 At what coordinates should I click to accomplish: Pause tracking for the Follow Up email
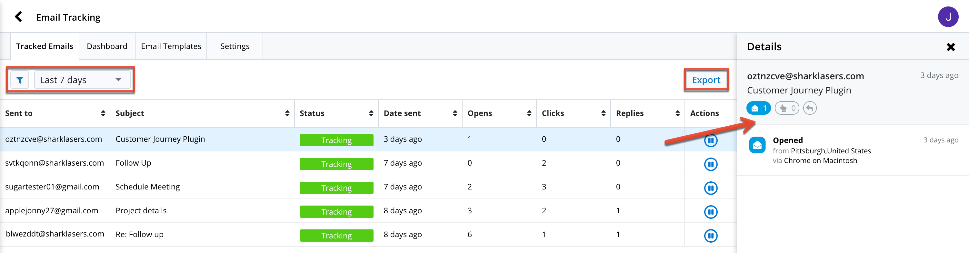[710, 164]
